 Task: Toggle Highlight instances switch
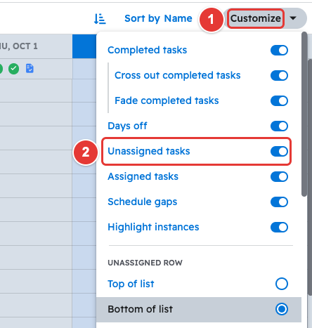pos(279,227)
